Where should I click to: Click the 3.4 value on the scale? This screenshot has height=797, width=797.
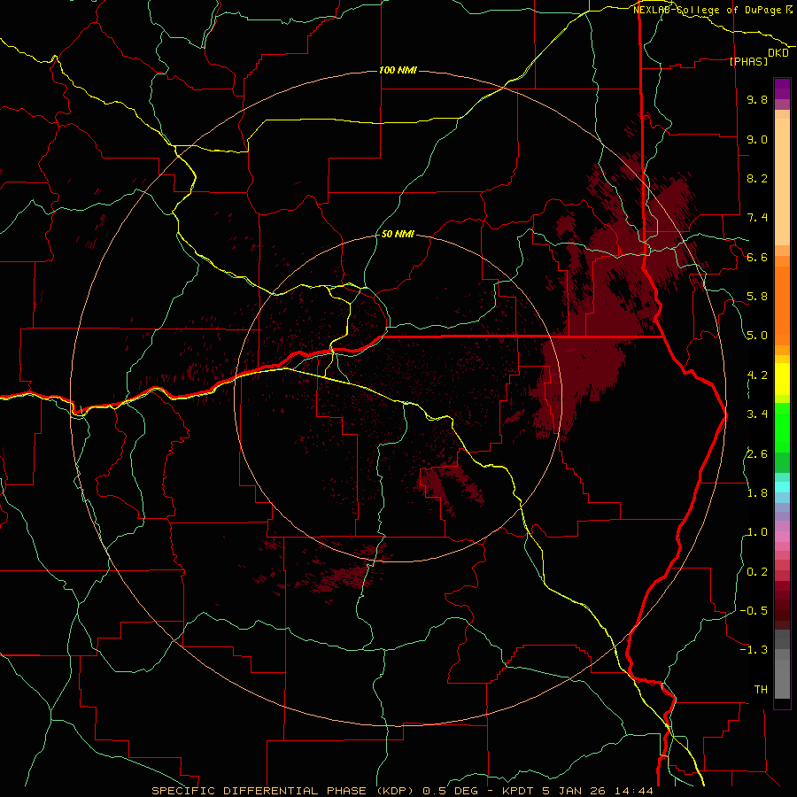pos(757,414)
